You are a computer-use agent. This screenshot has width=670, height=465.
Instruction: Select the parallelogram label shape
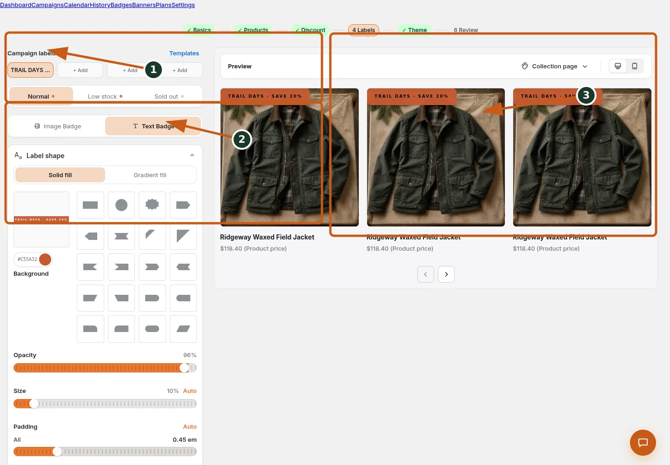tap(183, 329)
